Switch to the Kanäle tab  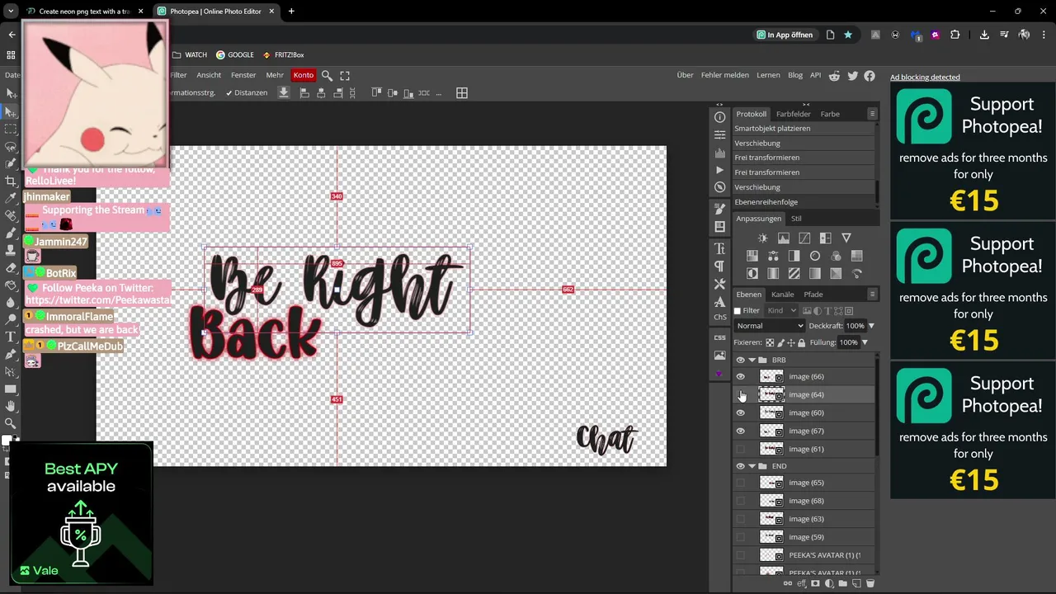coord(782,295)
